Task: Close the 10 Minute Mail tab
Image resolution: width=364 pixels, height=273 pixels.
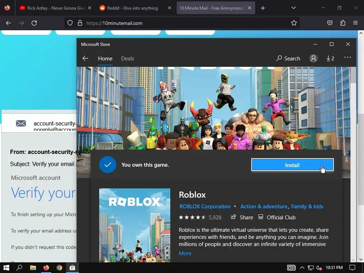Action: coord(250,8)
